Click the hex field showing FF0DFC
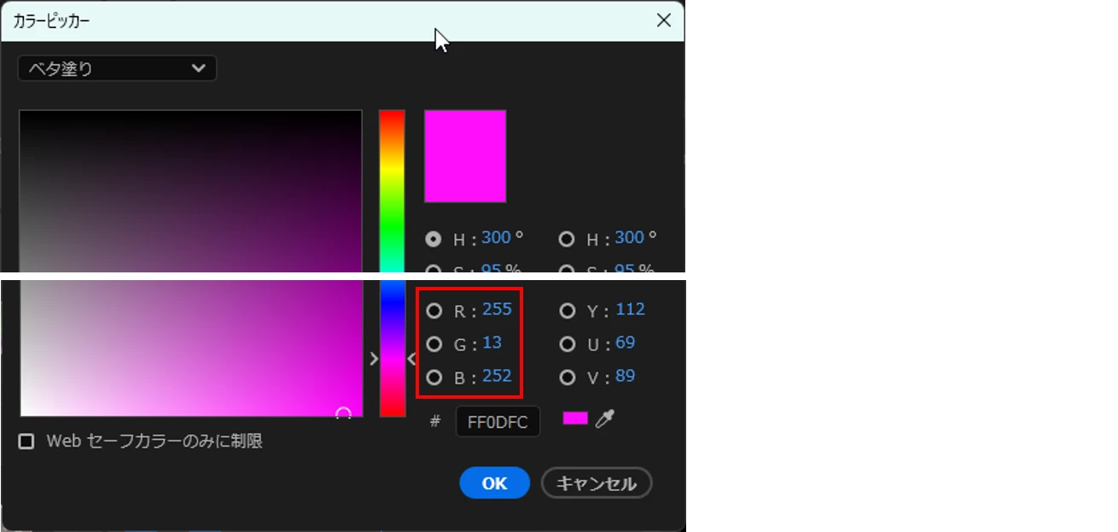 coord(498,422)
